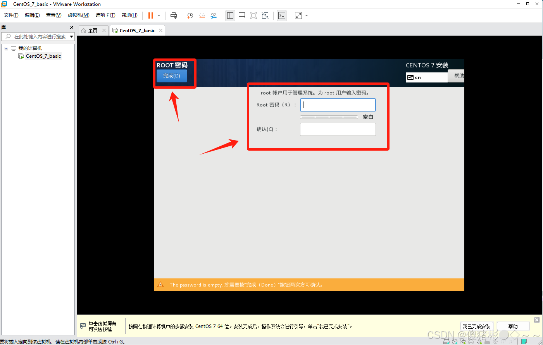543x345 pixels.
Task: Open the 帮助(H) menu
Action: click(x=129, y=15)
